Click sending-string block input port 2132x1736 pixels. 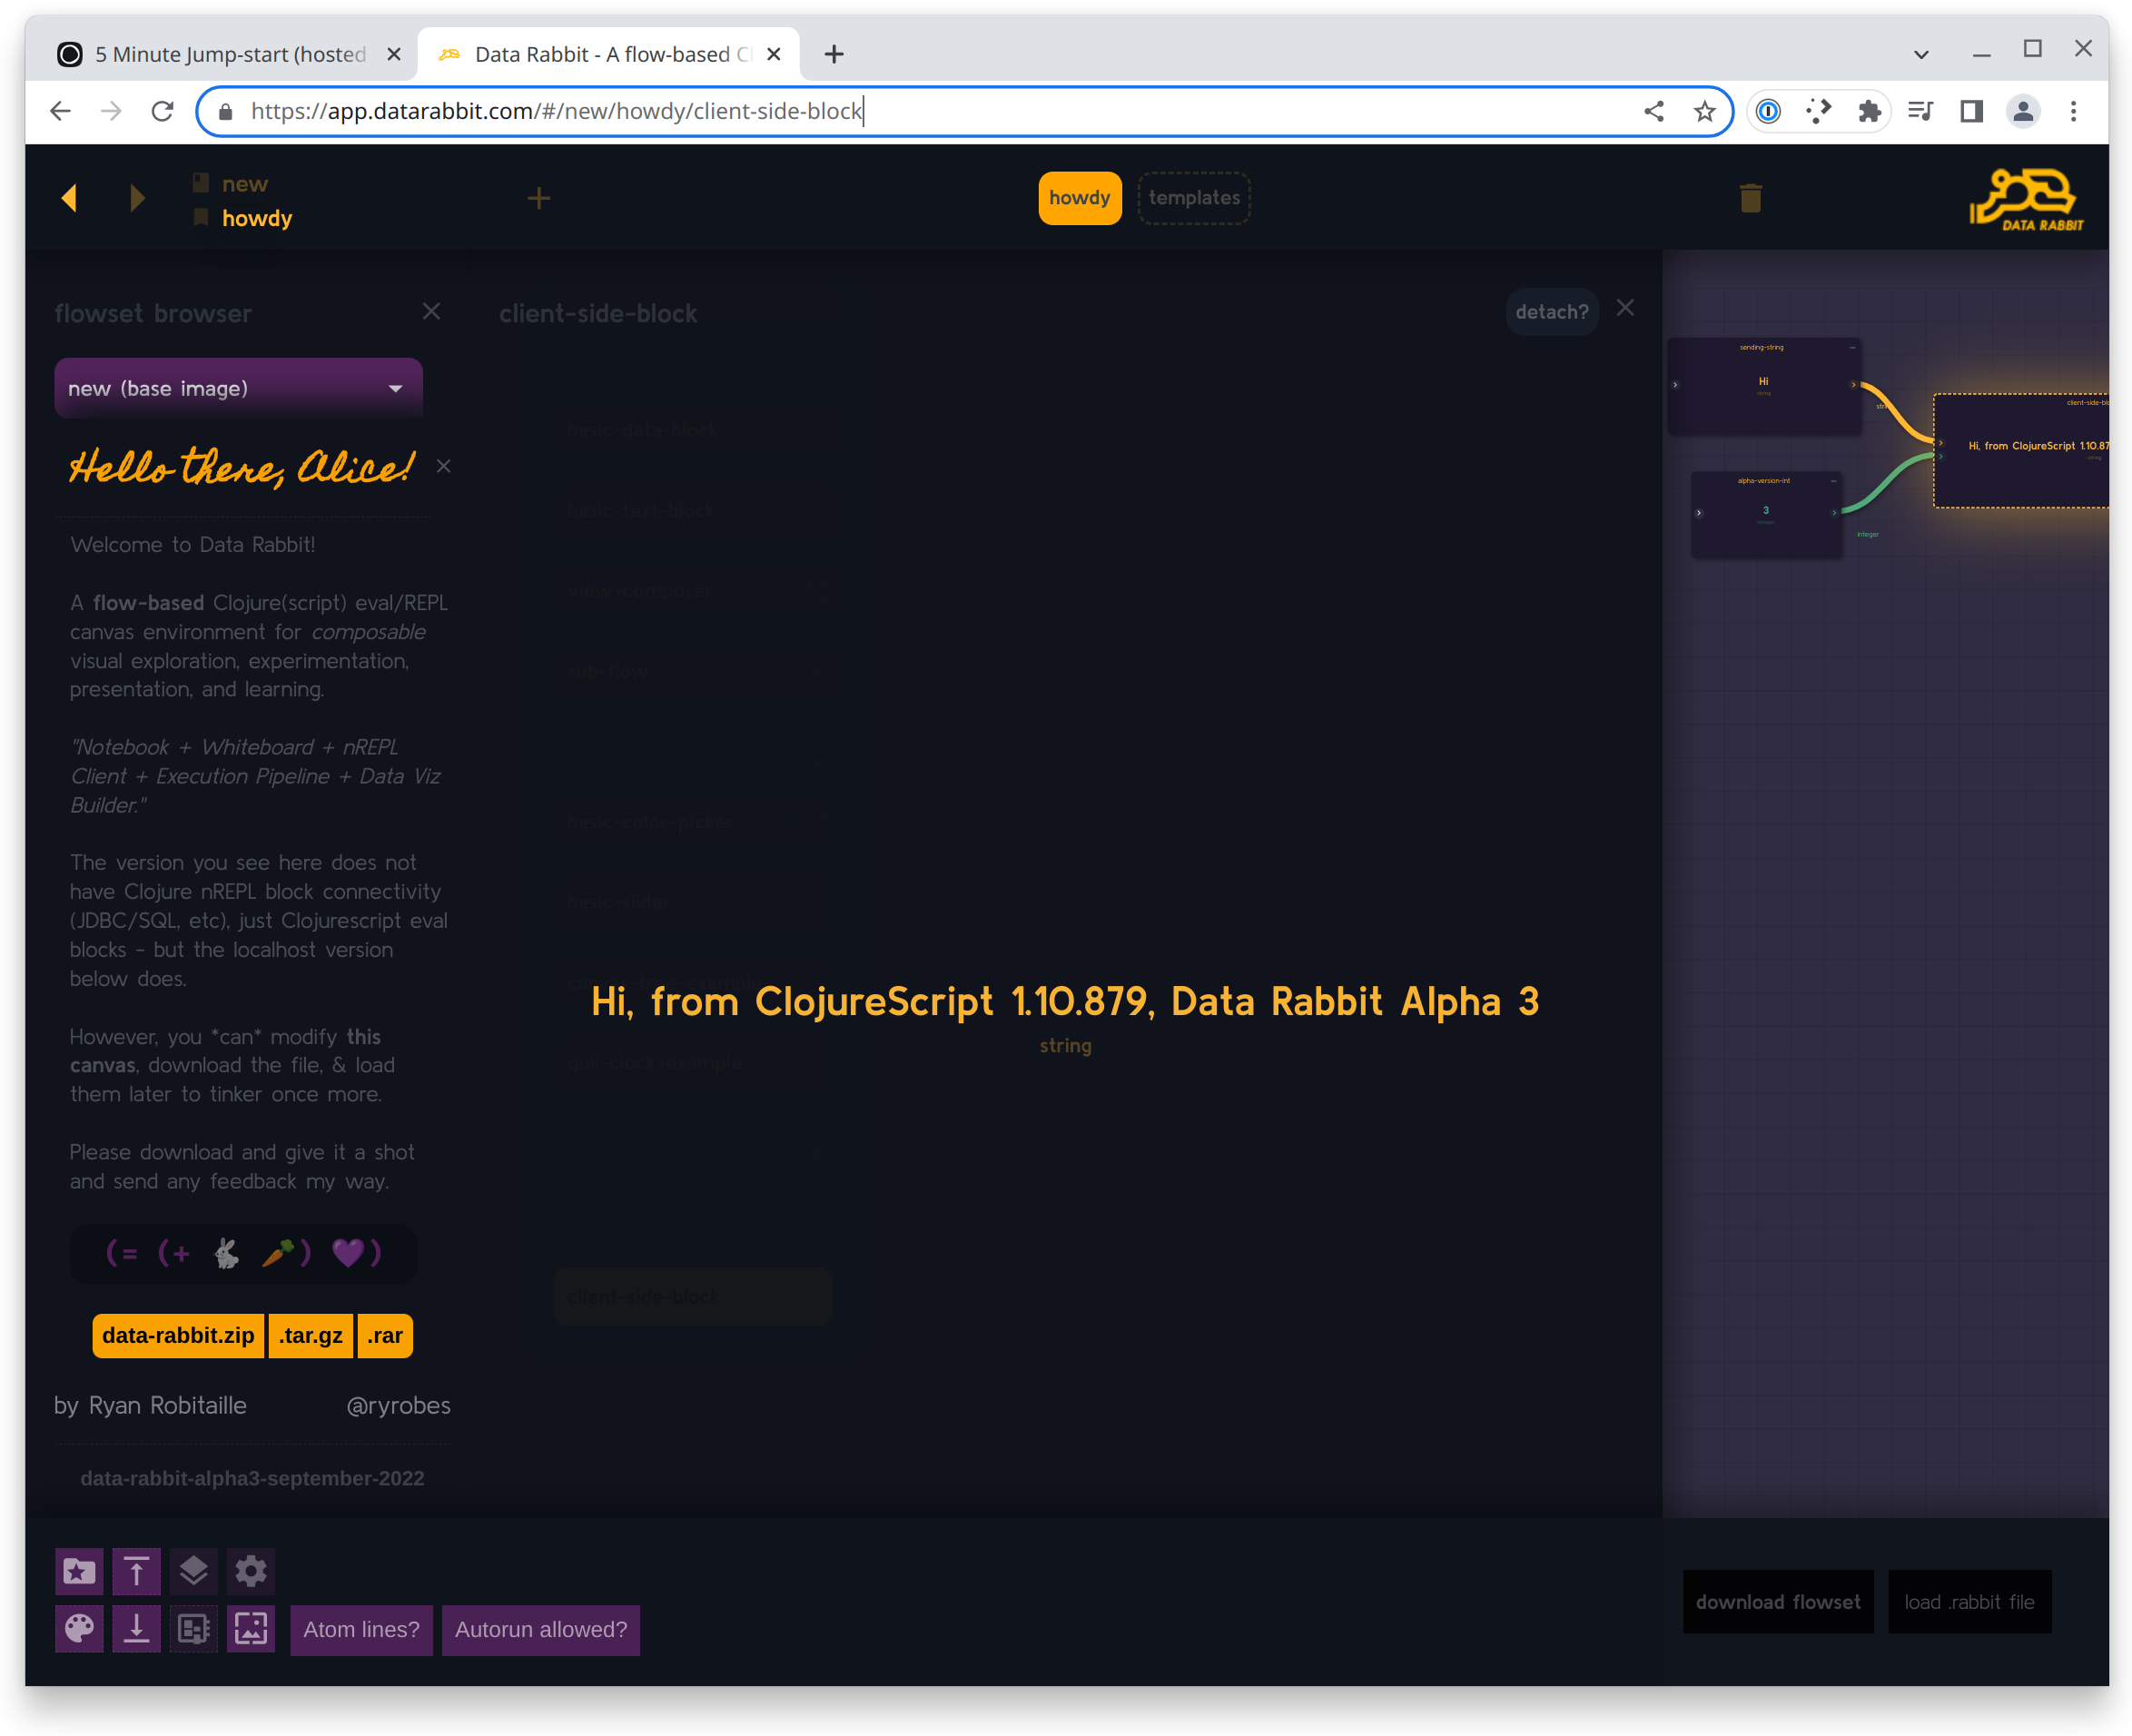1675,385
